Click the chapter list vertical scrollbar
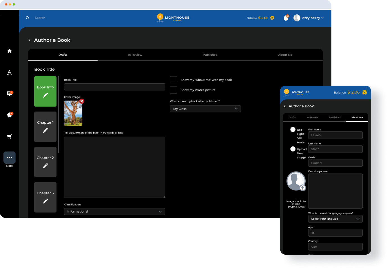 59,114
